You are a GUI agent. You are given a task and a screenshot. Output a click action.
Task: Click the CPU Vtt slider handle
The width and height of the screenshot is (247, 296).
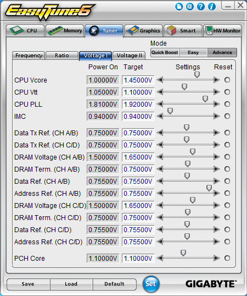(x=184, y=86)
